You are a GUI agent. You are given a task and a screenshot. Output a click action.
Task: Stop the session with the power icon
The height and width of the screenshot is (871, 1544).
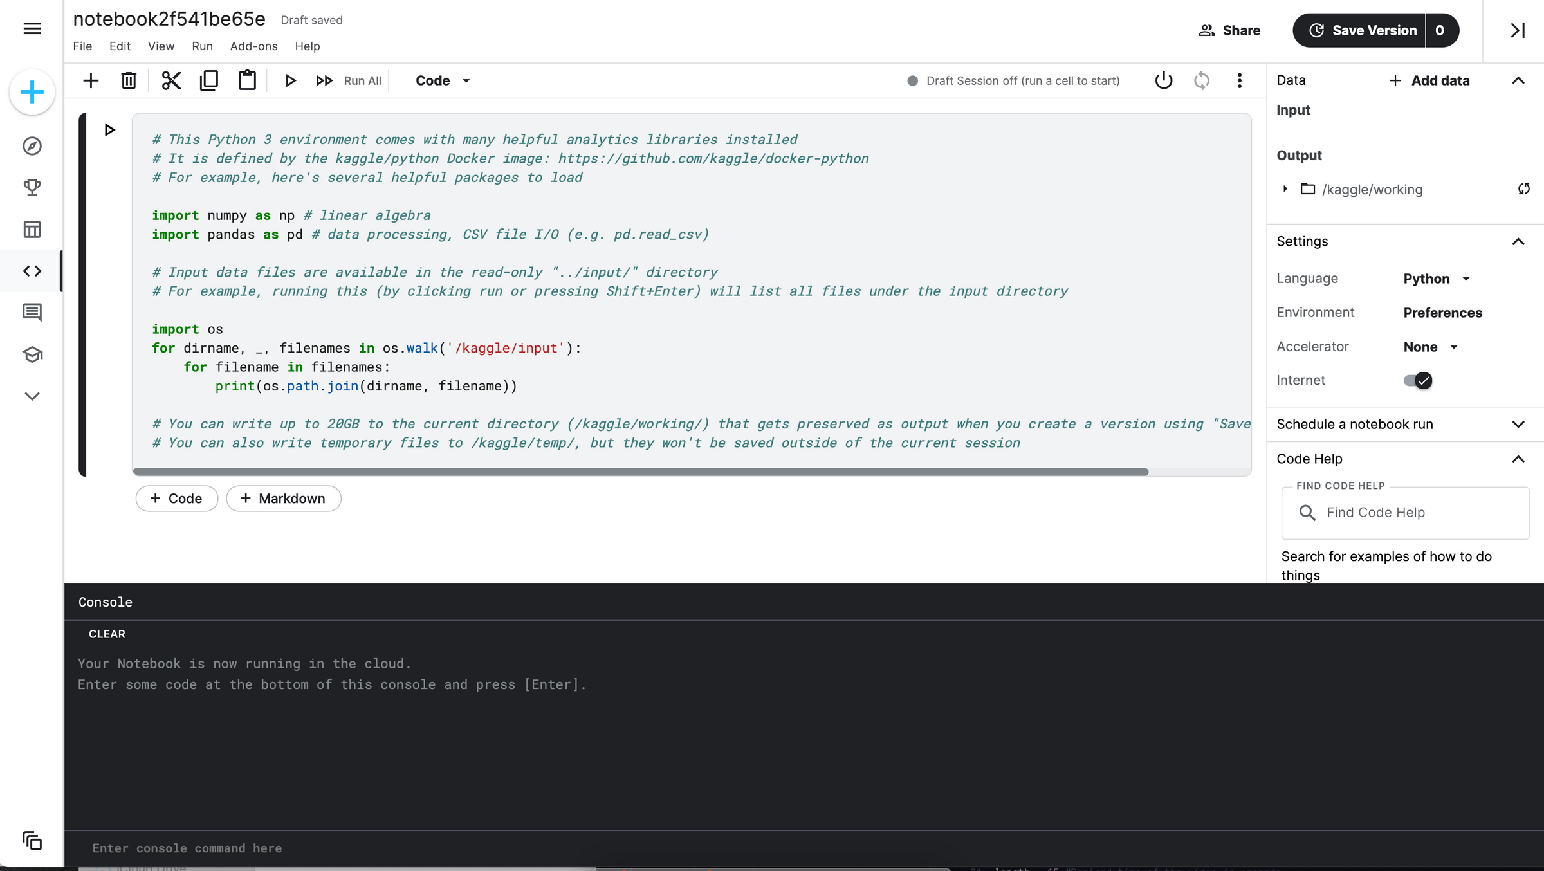click(x=1163, y=80)
